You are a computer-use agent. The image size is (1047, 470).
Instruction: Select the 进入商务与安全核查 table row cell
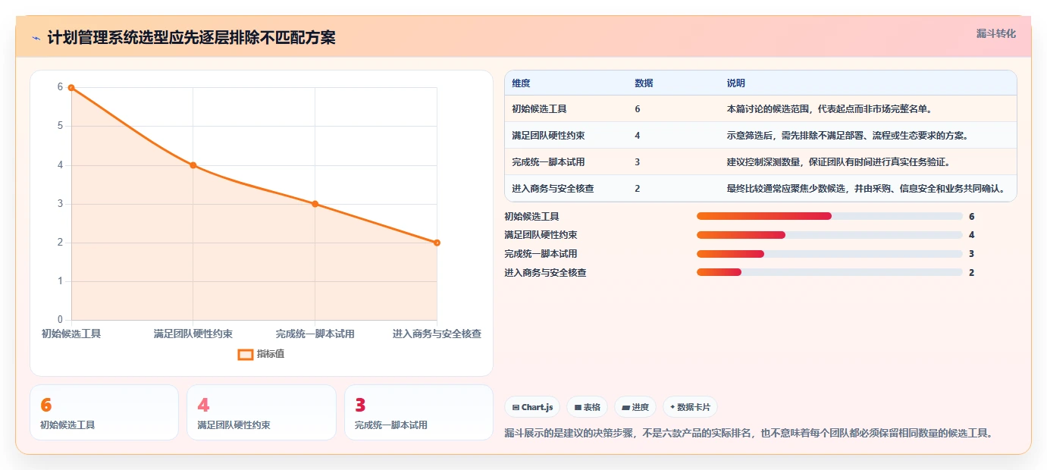click(x=553, y=189)
